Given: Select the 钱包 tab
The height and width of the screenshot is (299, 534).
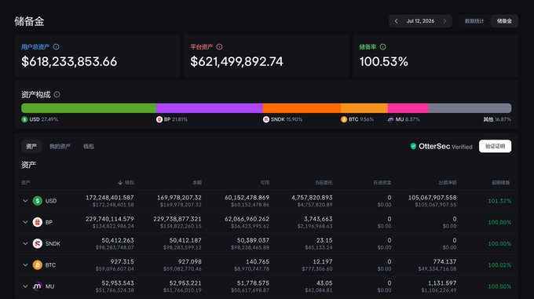Looking at the screenshot, I should point(89,146).
